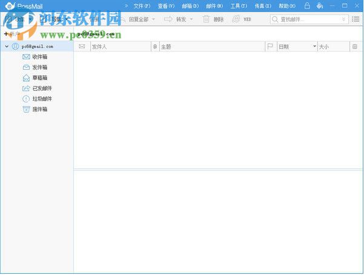This screenshot has width=364, height=275.
Task: Sort by read status envelope column
Action: coord(82,47)
